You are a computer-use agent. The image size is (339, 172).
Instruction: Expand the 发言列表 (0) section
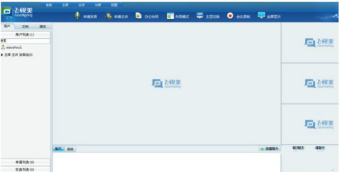25,169
